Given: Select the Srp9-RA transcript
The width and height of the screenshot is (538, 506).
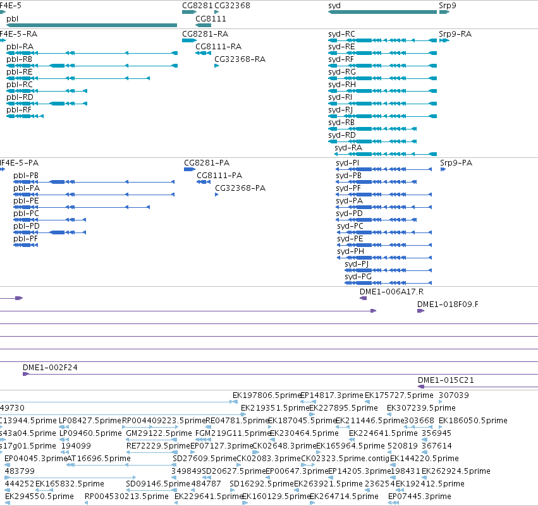Looking at the screenshot, I should tap(444, 40).
